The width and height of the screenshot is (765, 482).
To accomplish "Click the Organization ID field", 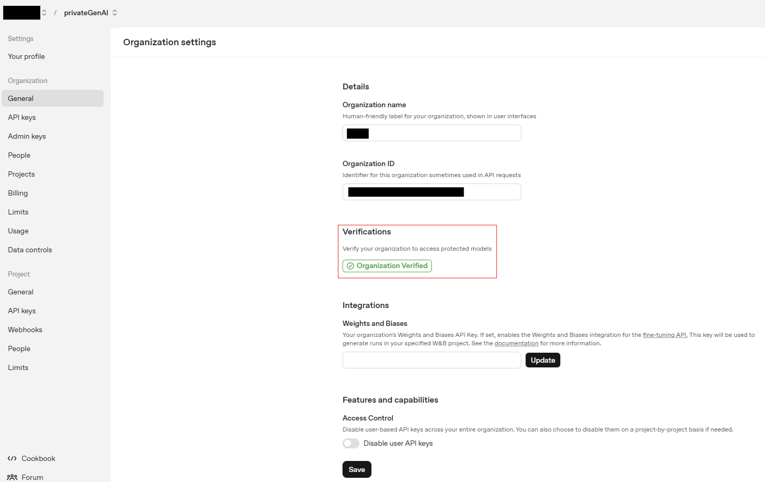I will pos(432,192).
